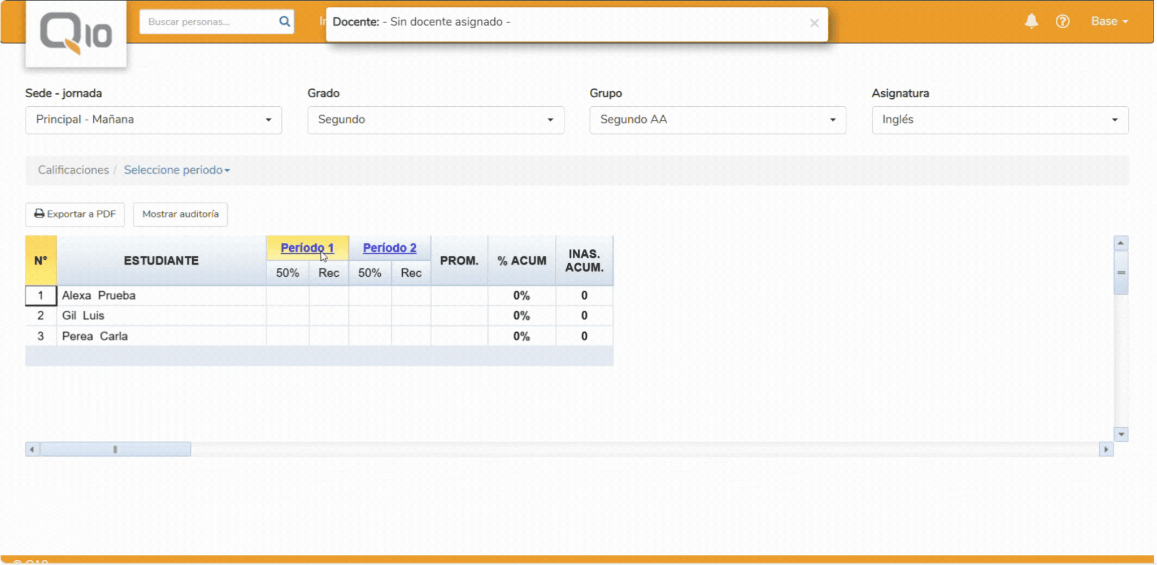This screenshot has height=565, width=1157.
Task: Open the Período 1 link
Action: (307, 247)
